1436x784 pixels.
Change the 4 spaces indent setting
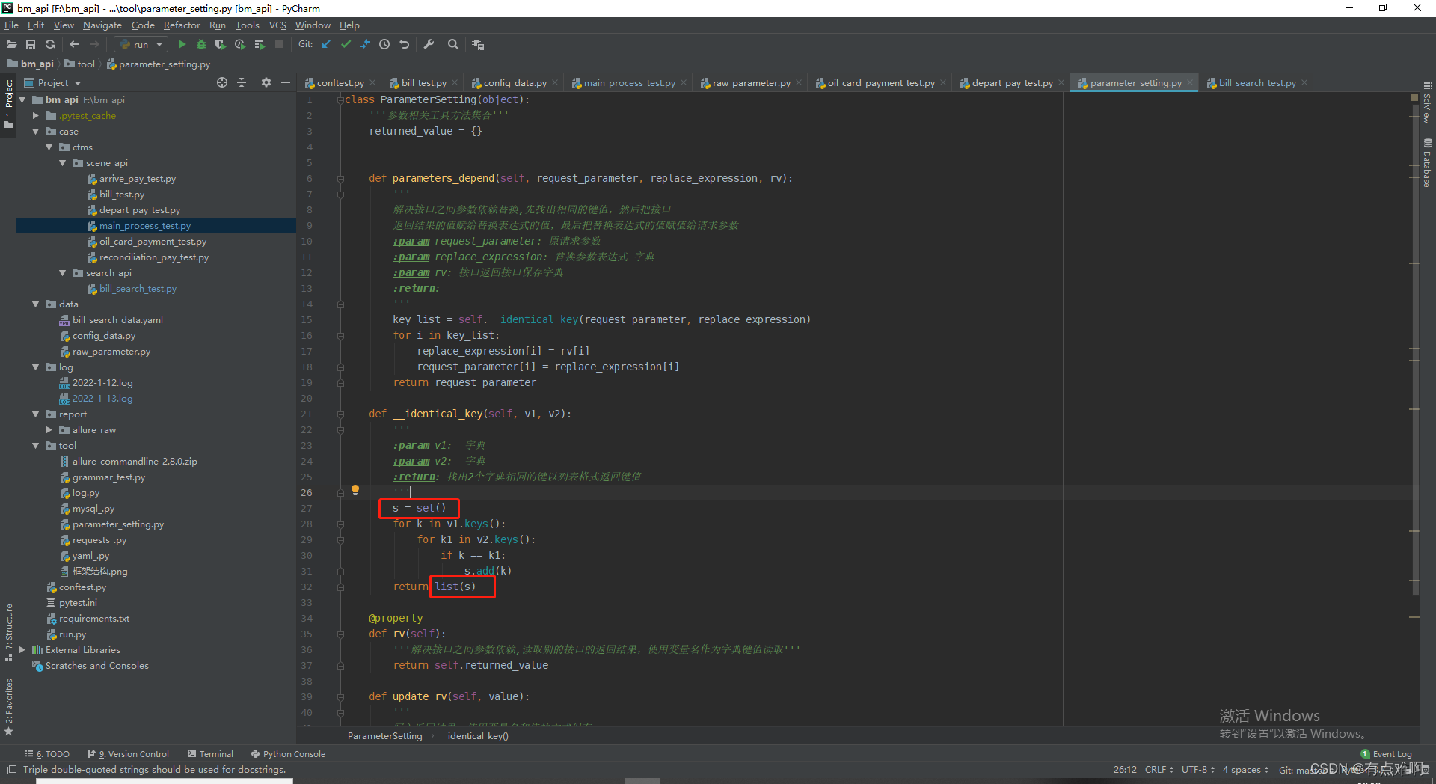pyautogui.click(x=1245, y=770)
